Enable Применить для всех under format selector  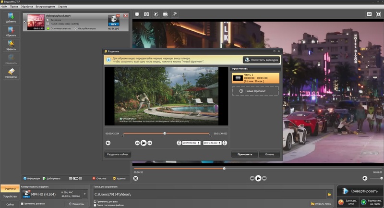pos(22,204)
